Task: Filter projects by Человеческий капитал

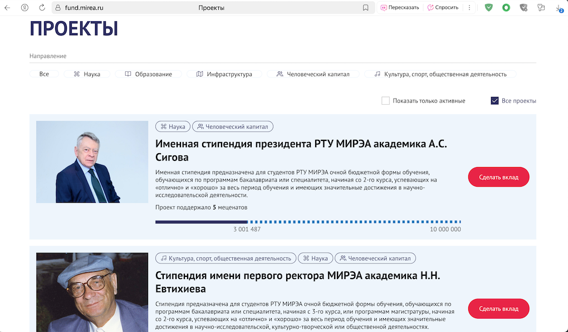Action: (x=313, y=74)
